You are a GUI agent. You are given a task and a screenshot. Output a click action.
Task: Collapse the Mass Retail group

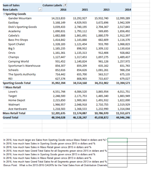tap(4, 87)
